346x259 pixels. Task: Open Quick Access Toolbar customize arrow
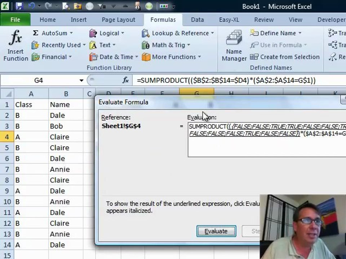(x=173, y=6)
